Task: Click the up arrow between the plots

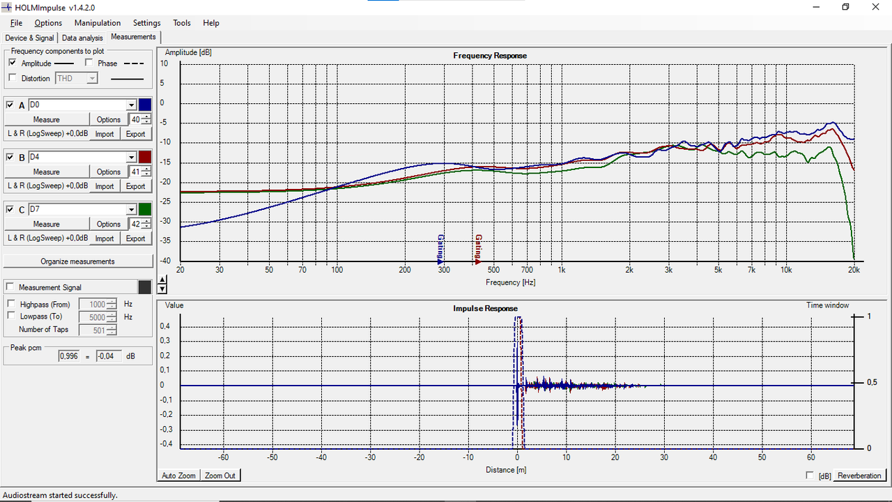Action: tap(162, 281)
